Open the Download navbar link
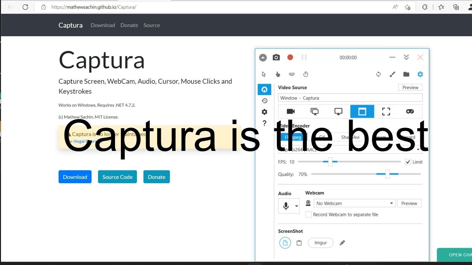 point(103,25)
